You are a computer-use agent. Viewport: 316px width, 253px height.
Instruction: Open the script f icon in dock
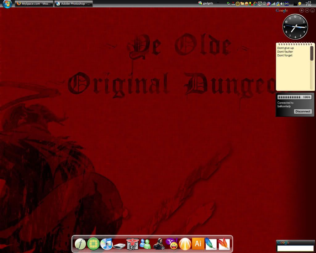(80, 244)
